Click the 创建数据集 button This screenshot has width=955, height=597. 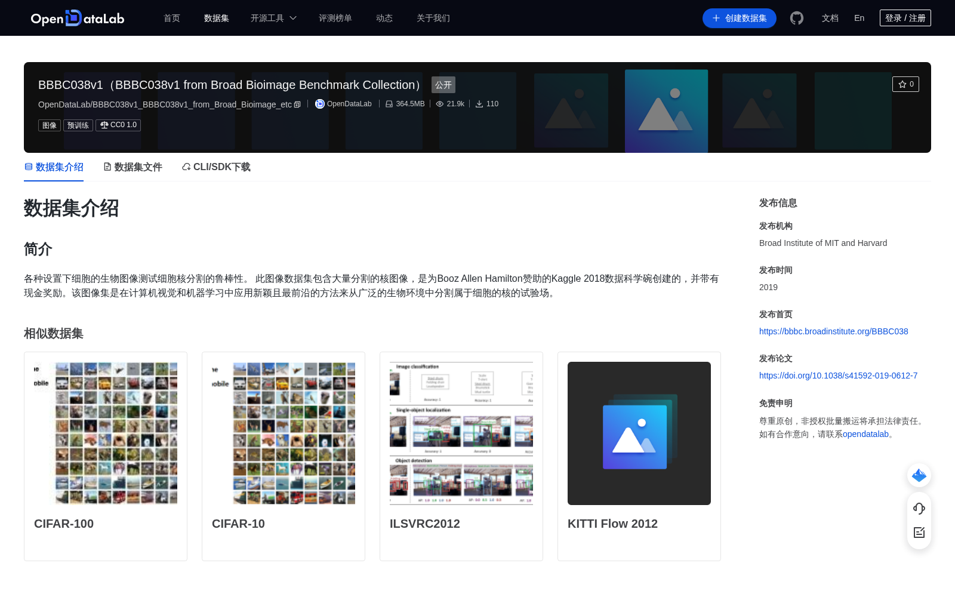click(x=740, y=18)
